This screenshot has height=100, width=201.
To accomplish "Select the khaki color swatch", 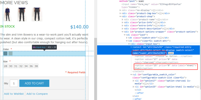I will pos(11,53).
